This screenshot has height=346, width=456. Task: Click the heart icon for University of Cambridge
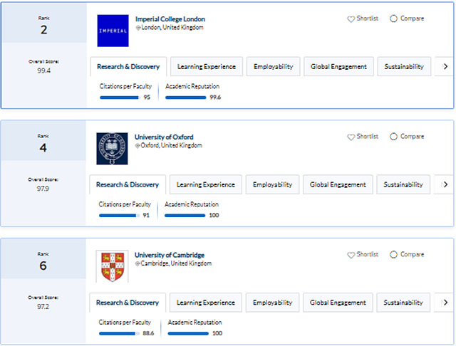tap(351, 255)
